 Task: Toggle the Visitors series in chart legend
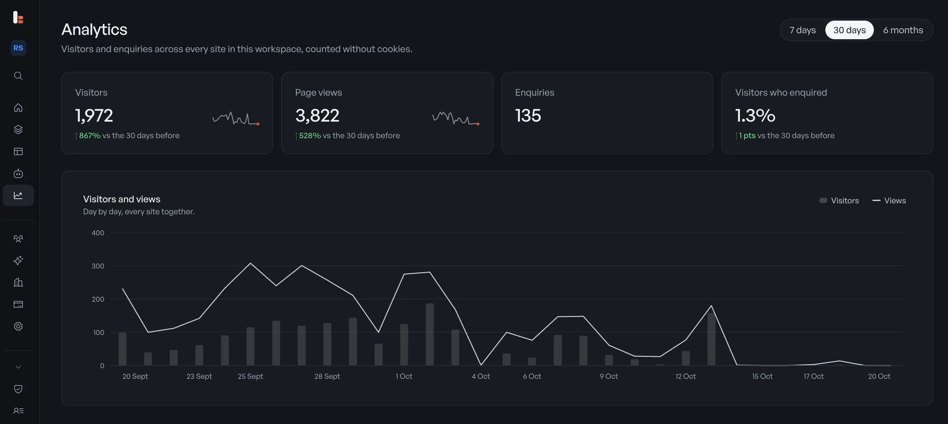(x=839, y=200)
